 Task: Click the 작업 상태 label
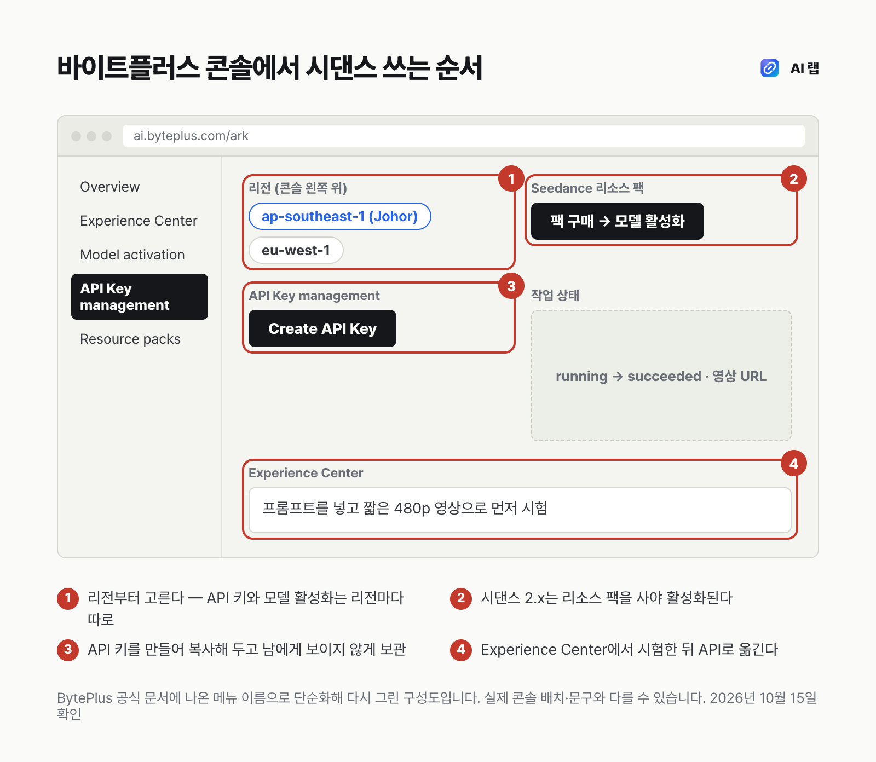[555, 295]
